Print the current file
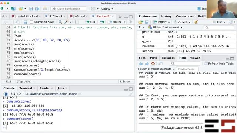Viewport: 237px width, 133px height. 45,9
